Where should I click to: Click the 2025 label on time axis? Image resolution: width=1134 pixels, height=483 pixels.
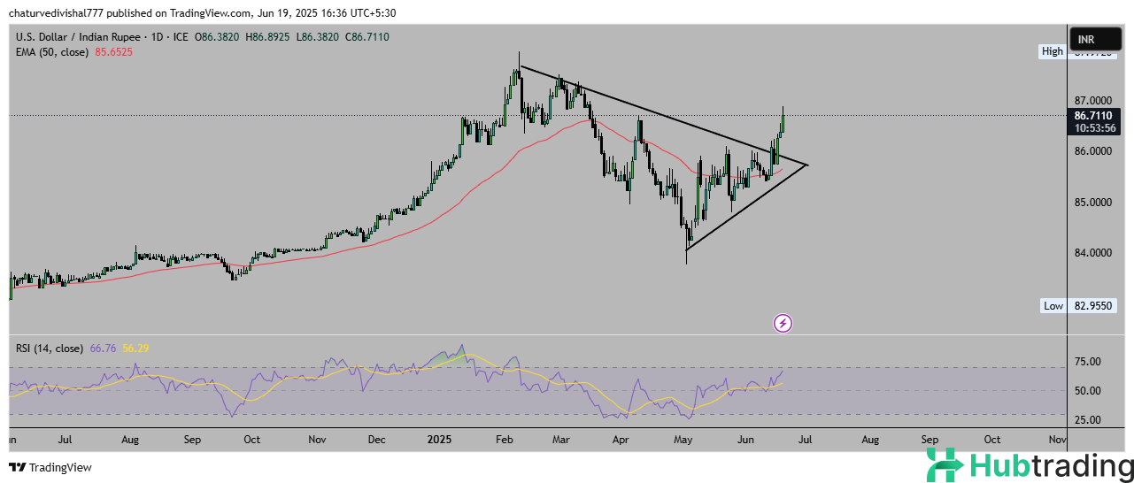point(440,439)
